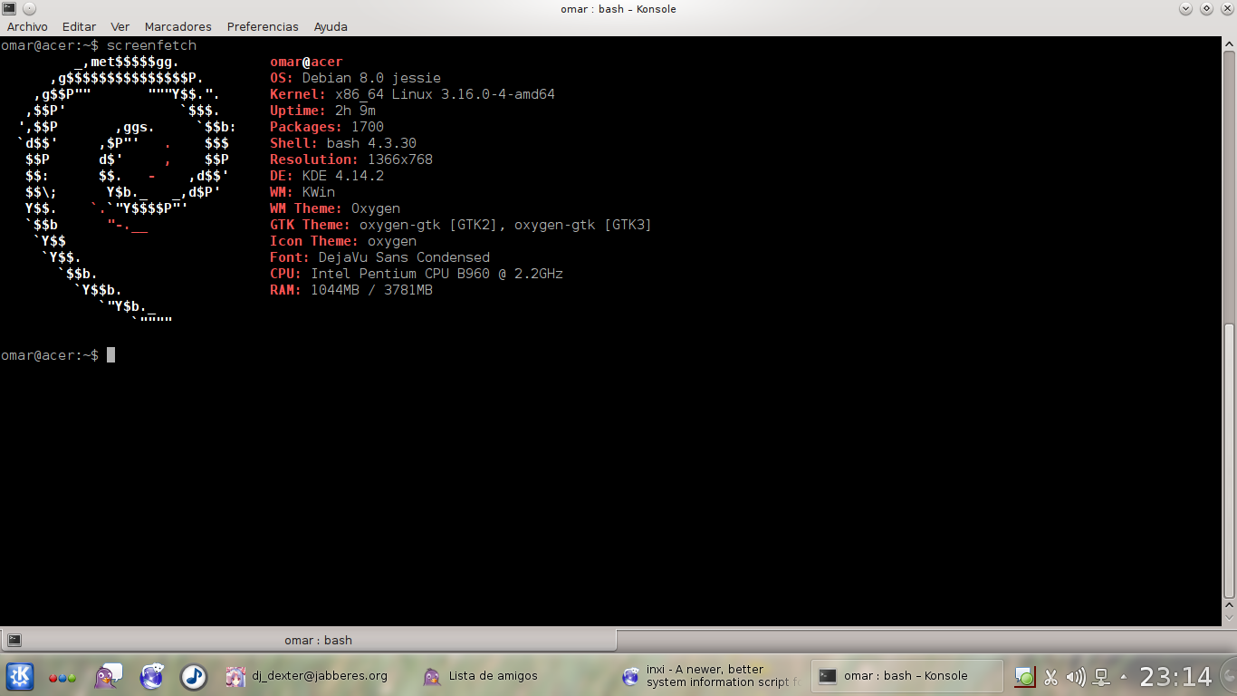Open the Preferencias menu

[263, 26]
